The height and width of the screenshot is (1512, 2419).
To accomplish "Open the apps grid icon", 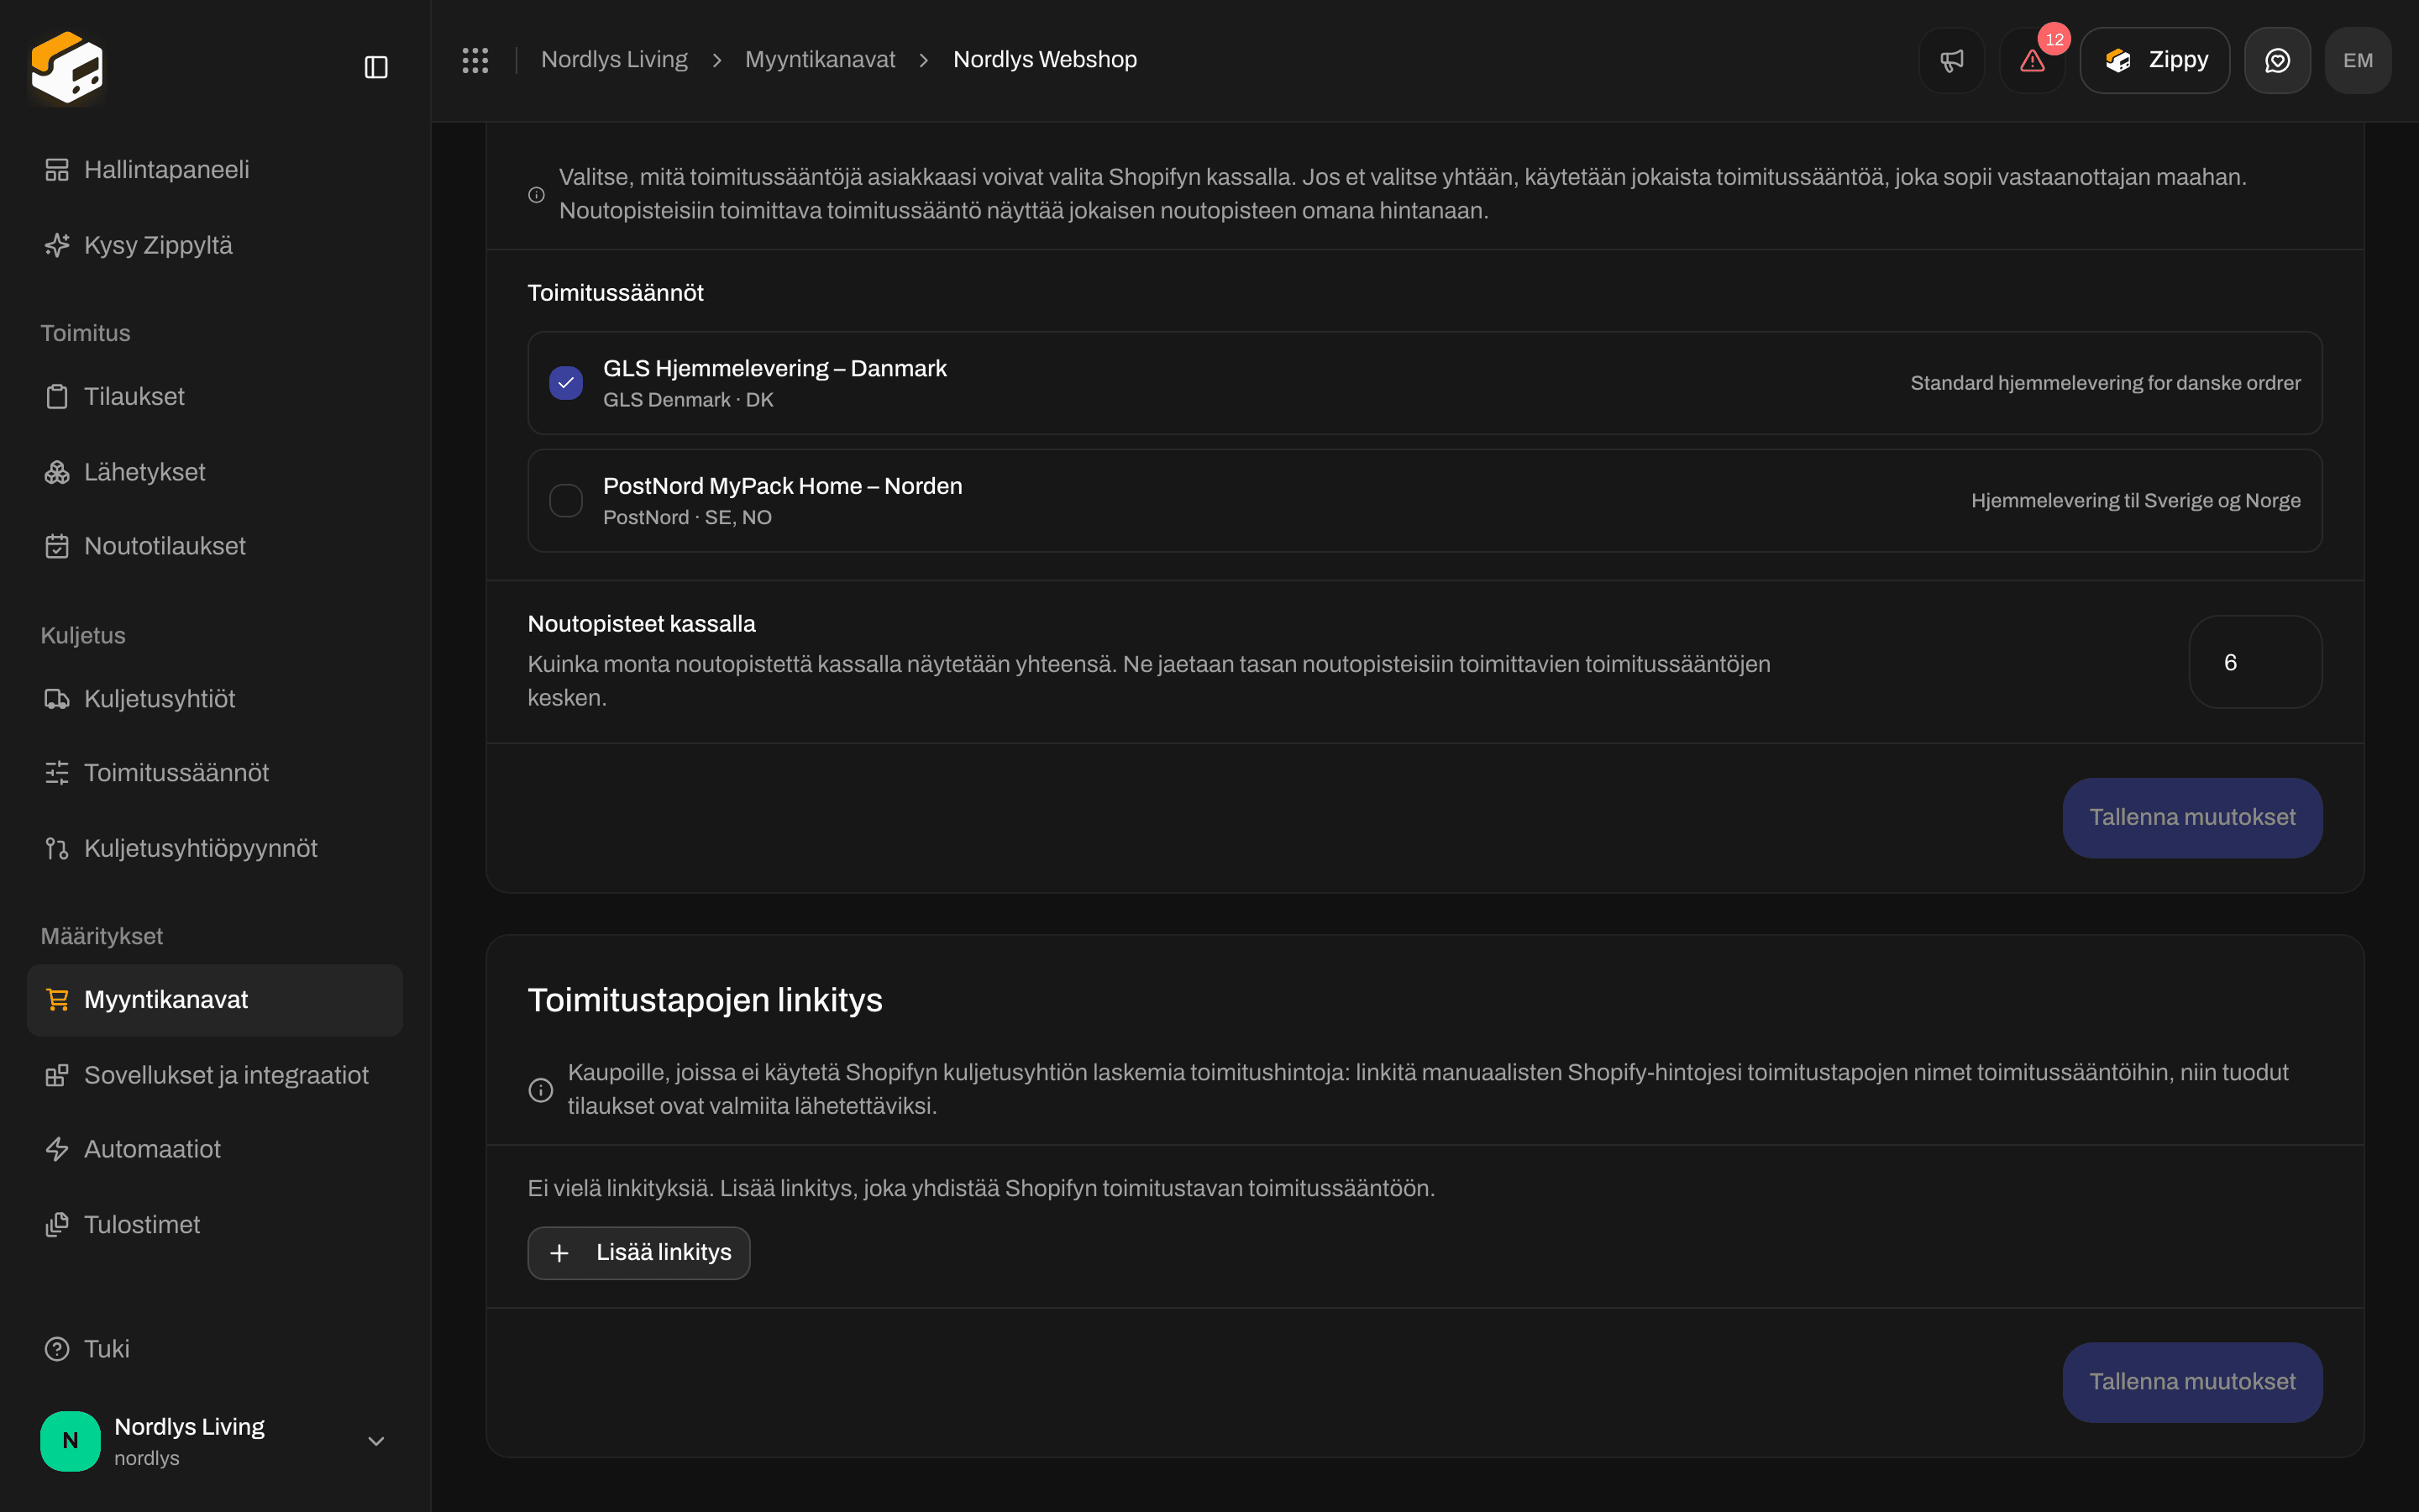I will [475, 60].
